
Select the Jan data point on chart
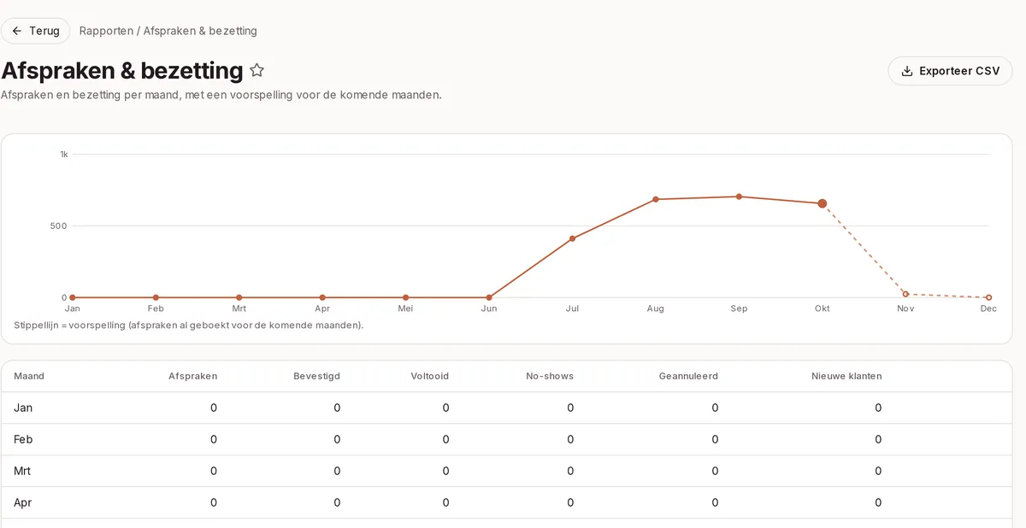[73, 297]
